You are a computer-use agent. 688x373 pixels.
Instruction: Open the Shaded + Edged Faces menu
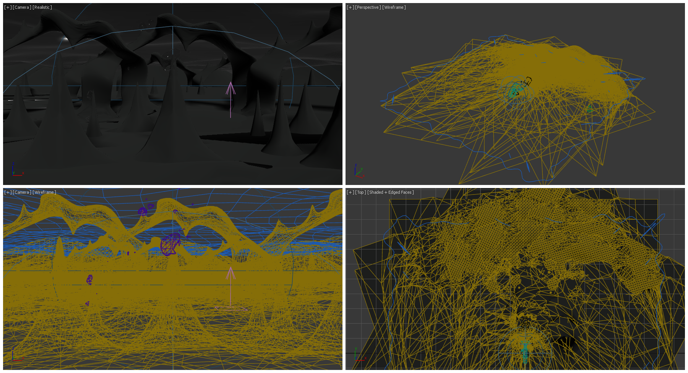click(x=390, y=192)
